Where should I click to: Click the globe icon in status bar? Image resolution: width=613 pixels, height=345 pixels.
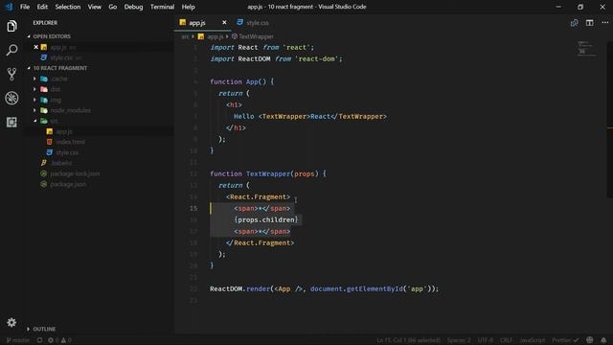(590, 340)
